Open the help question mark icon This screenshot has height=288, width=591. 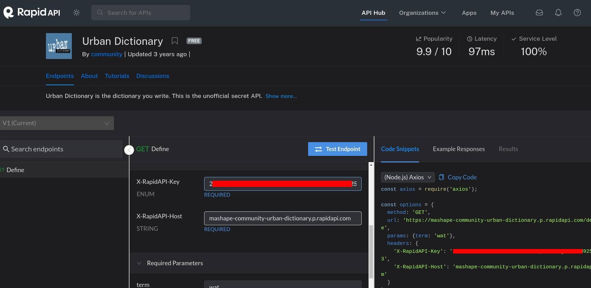click(x=577, y=13)
